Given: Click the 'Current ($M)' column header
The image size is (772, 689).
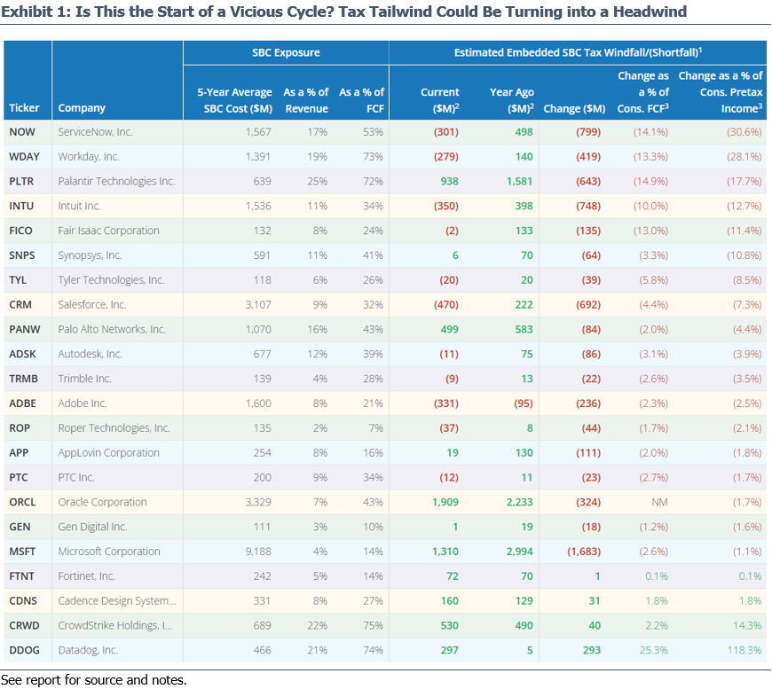Looking at the screenshot, I should tap(439, 100).
